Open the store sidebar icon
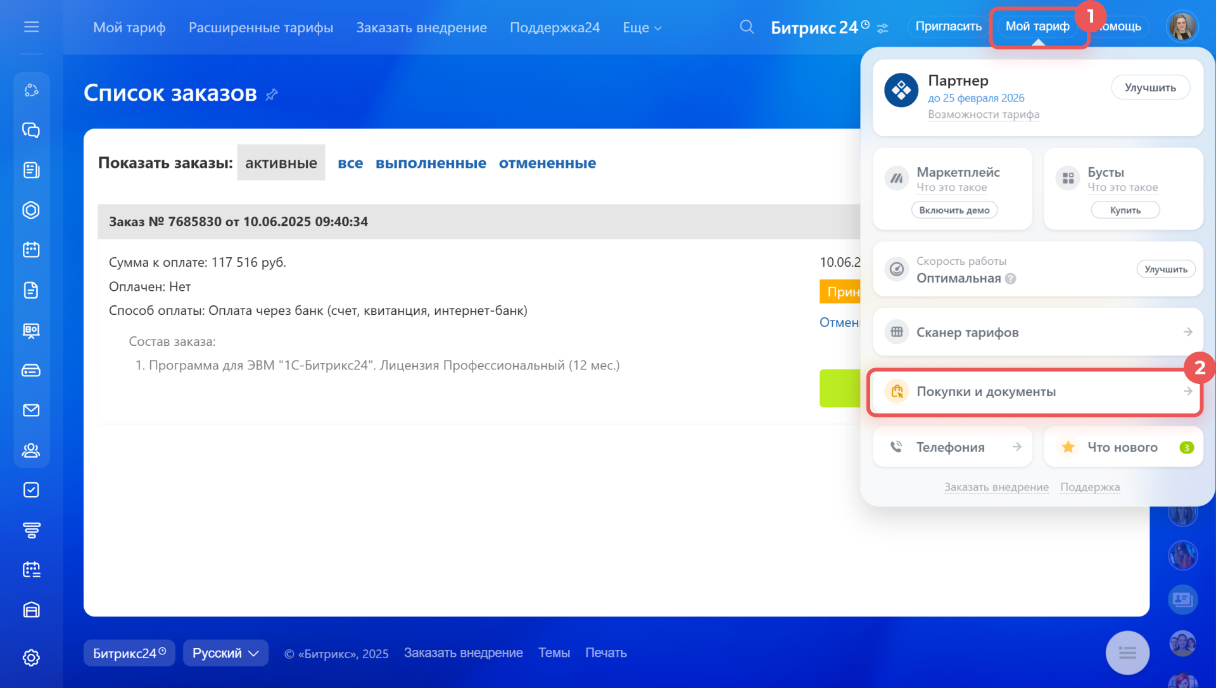 31,610
